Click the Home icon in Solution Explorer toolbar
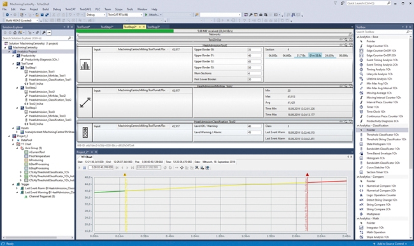414x246 pixels. pos(15,33)
